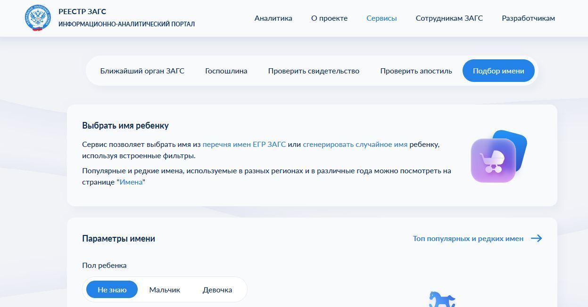The height and width of the screenshot is (307, 588).
Task: Open the 'Аналитика' menu item
Action: [273, 18]
